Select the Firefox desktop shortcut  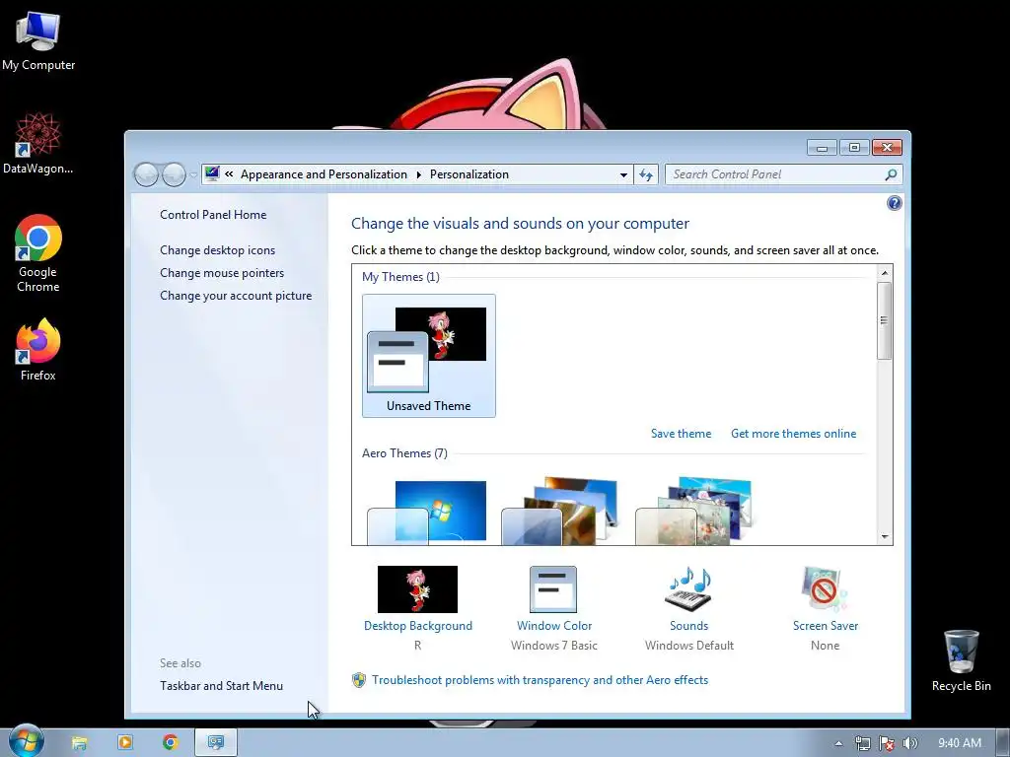[x=38, y=350]
